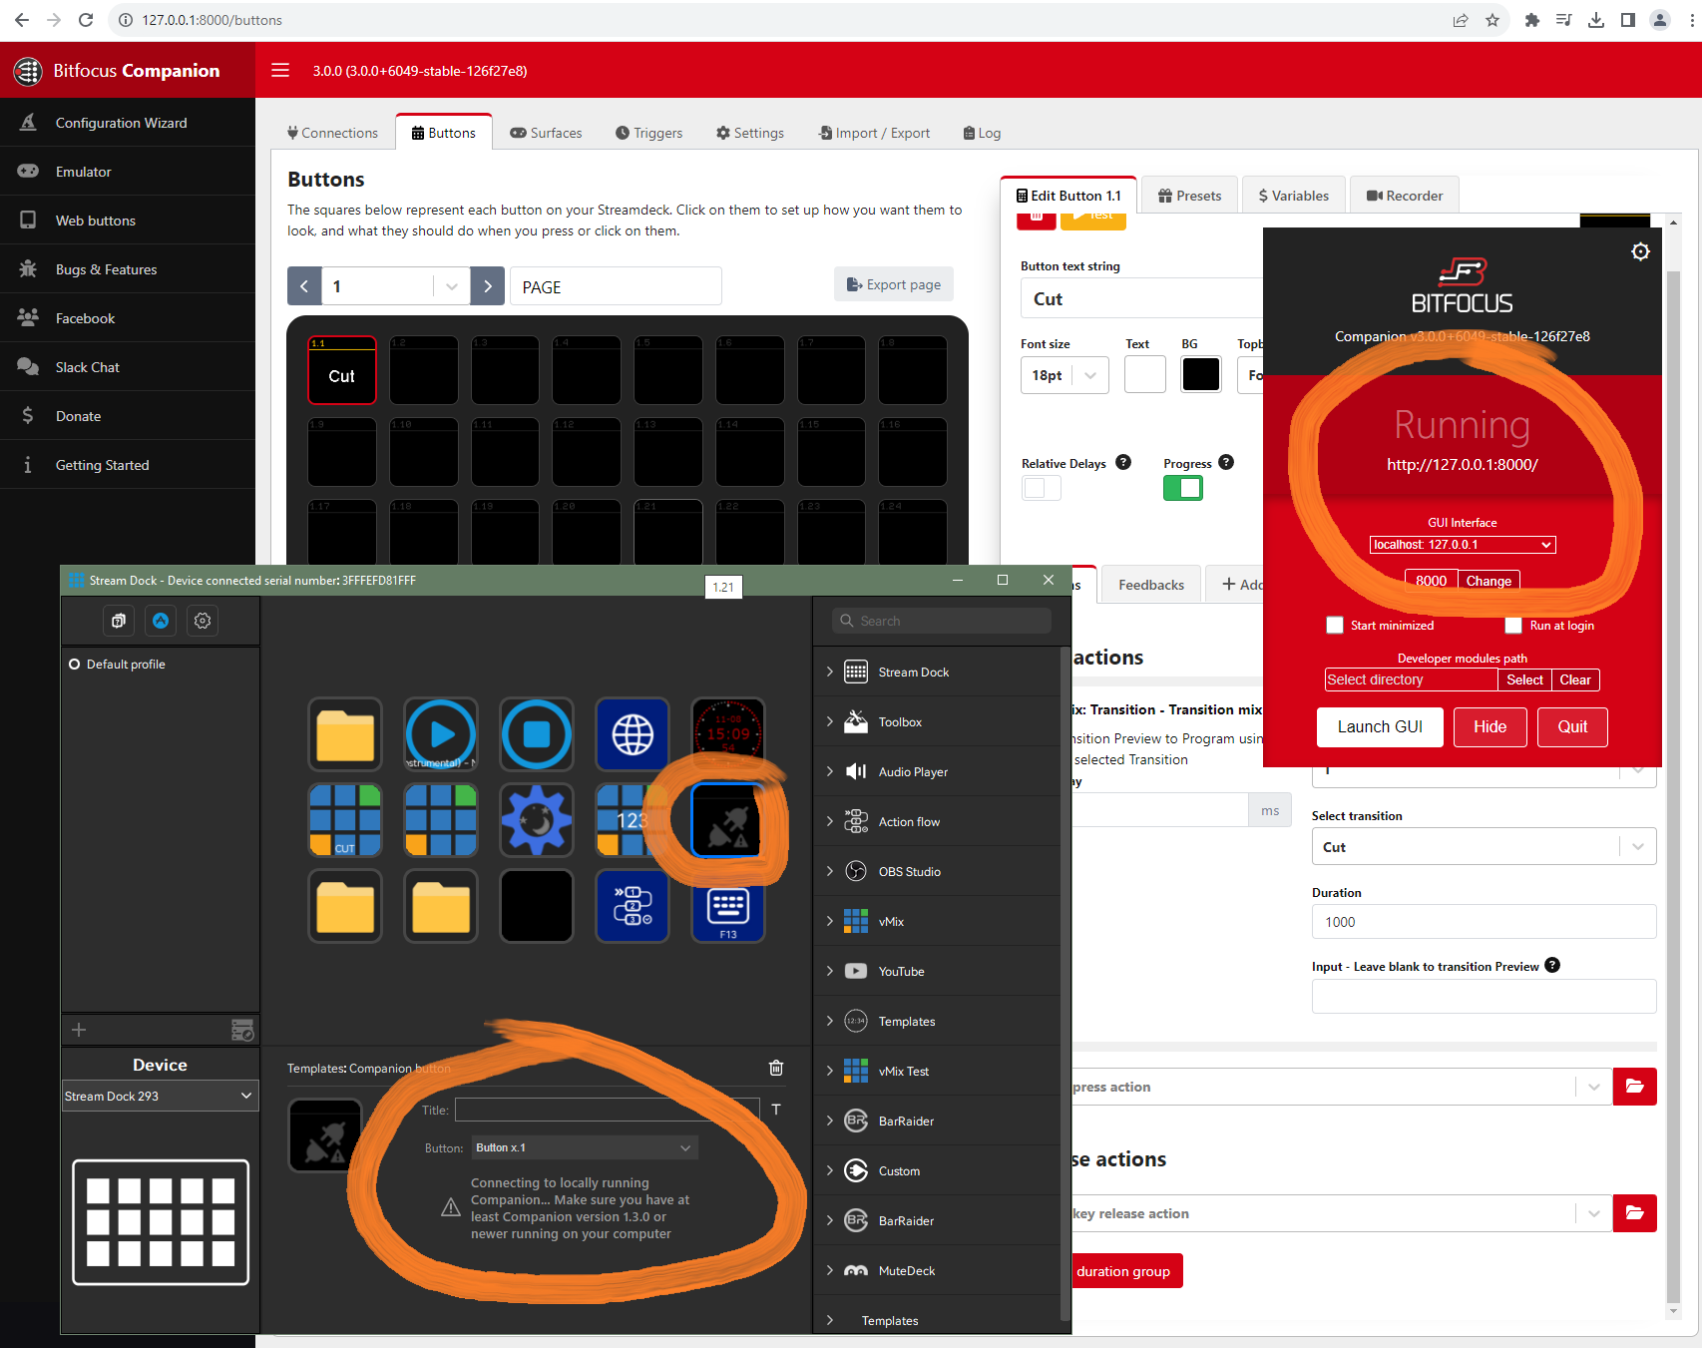Show help for Relative Delays
Viewport: 1702px width, 1348px height.
(x=1123, y=462)
